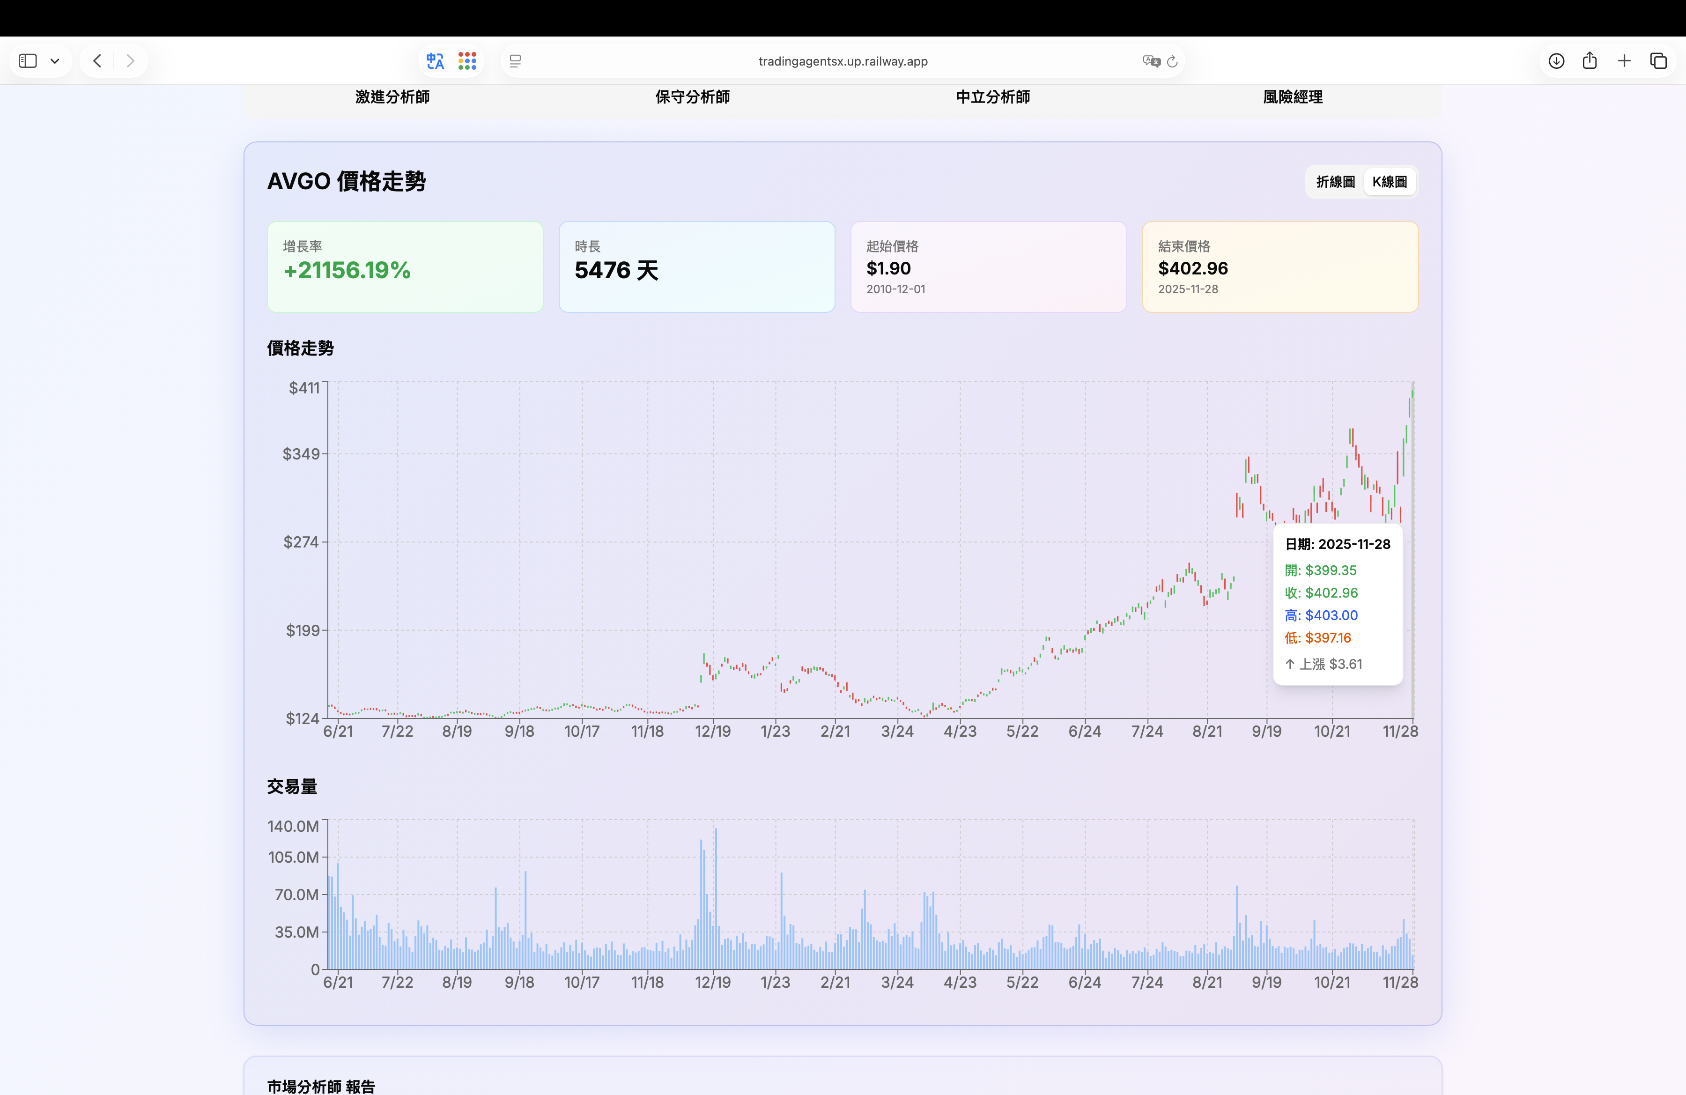This screenshot has width=1686, height=1095.
Task: Open the Downloads icon
Action: tap(1556, 61)
